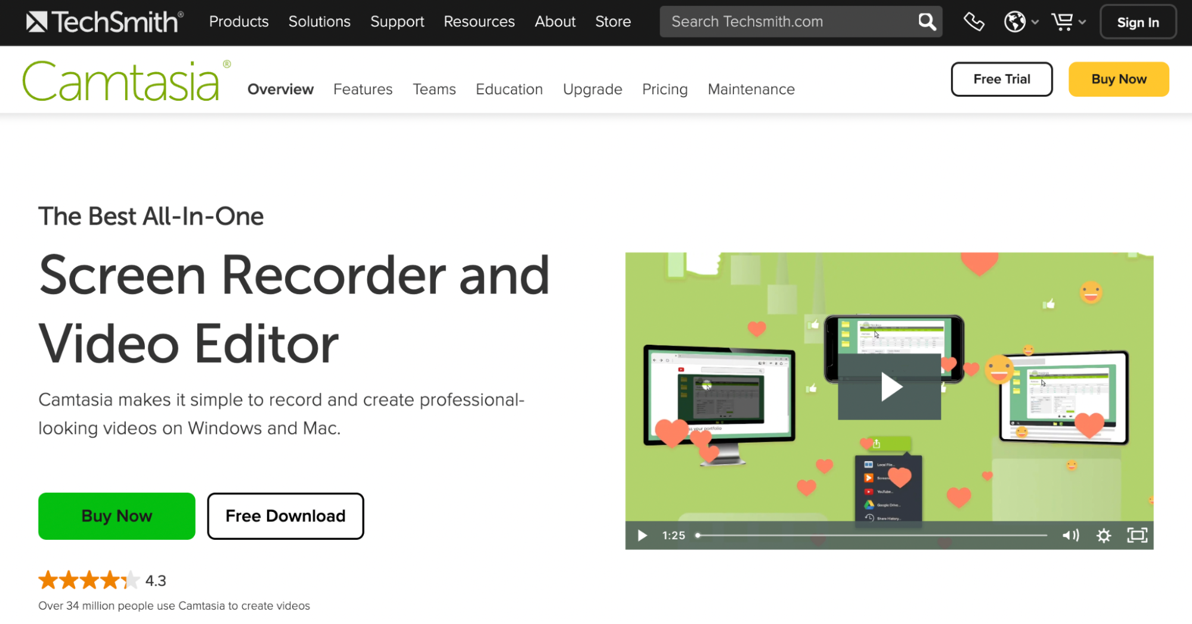Click the Camtasia logo
Viewport: 1192px width, 624px height.
point(126,81)
